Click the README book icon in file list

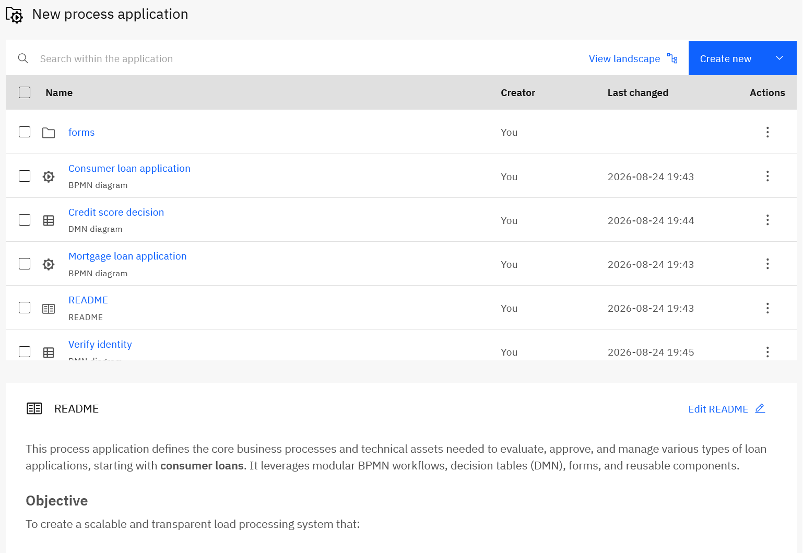tap(49, 309)
